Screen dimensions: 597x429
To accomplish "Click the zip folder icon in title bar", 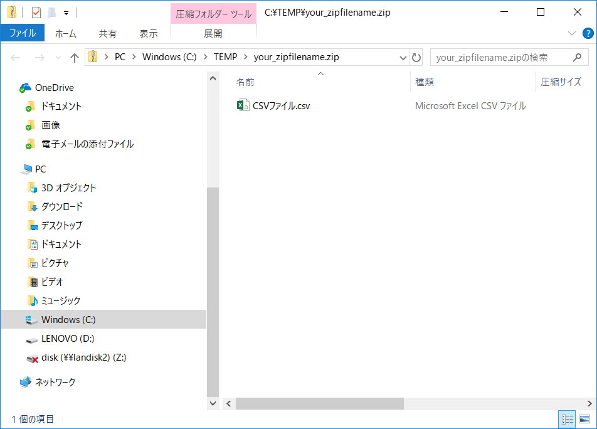I will [12, 12].
